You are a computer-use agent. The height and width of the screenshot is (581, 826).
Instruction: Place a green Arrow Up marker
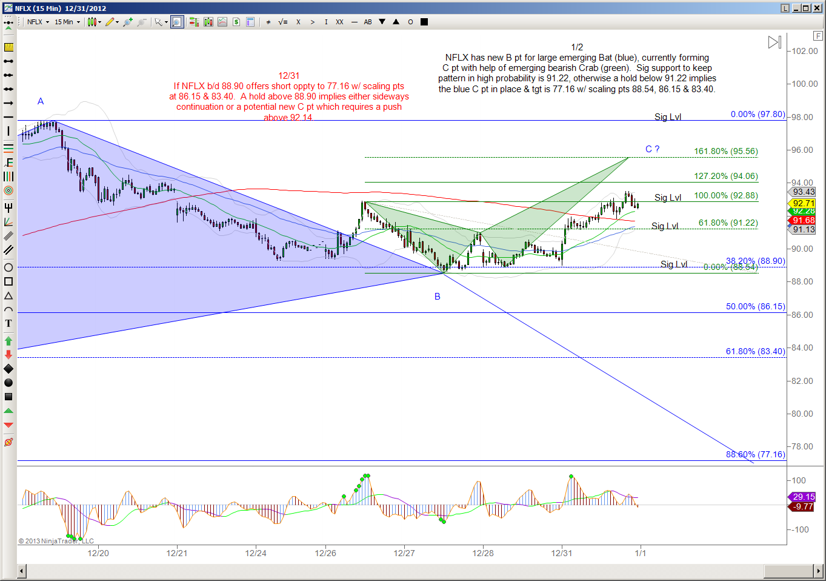(x=8, y=341)
